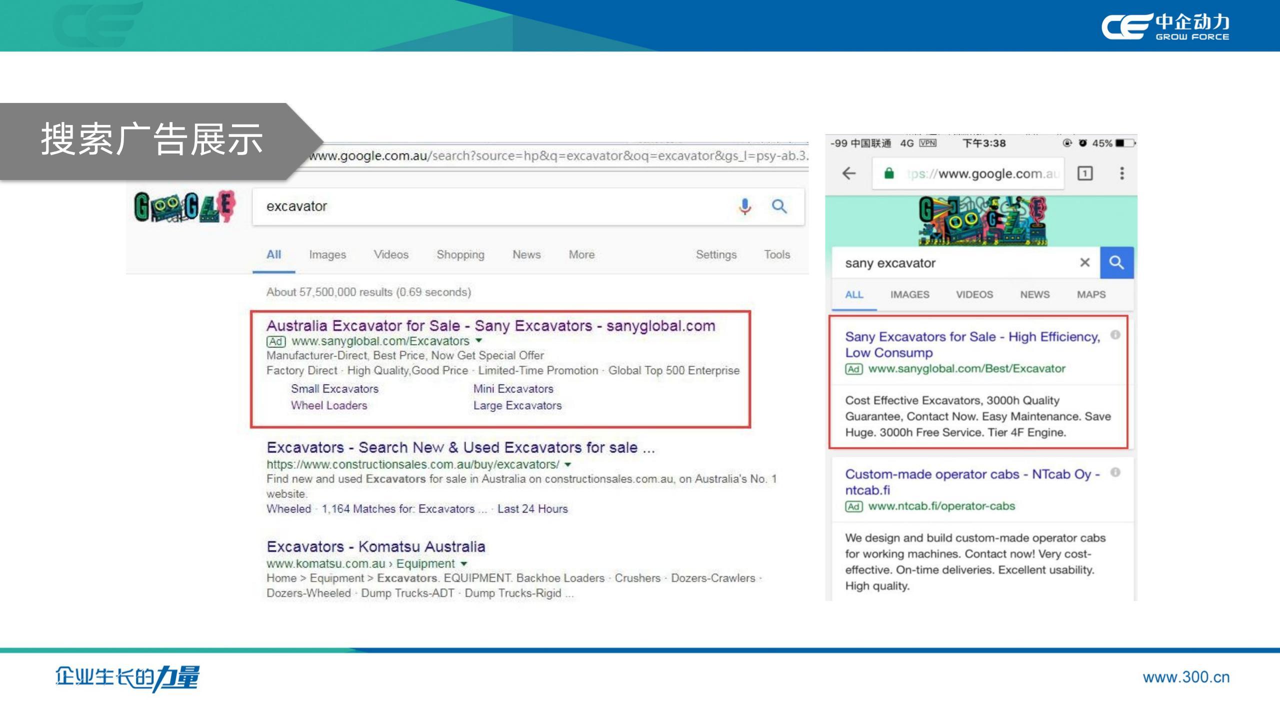
Task: Switch to the mobile IMAGES tab
Action: tap(909, 294)
